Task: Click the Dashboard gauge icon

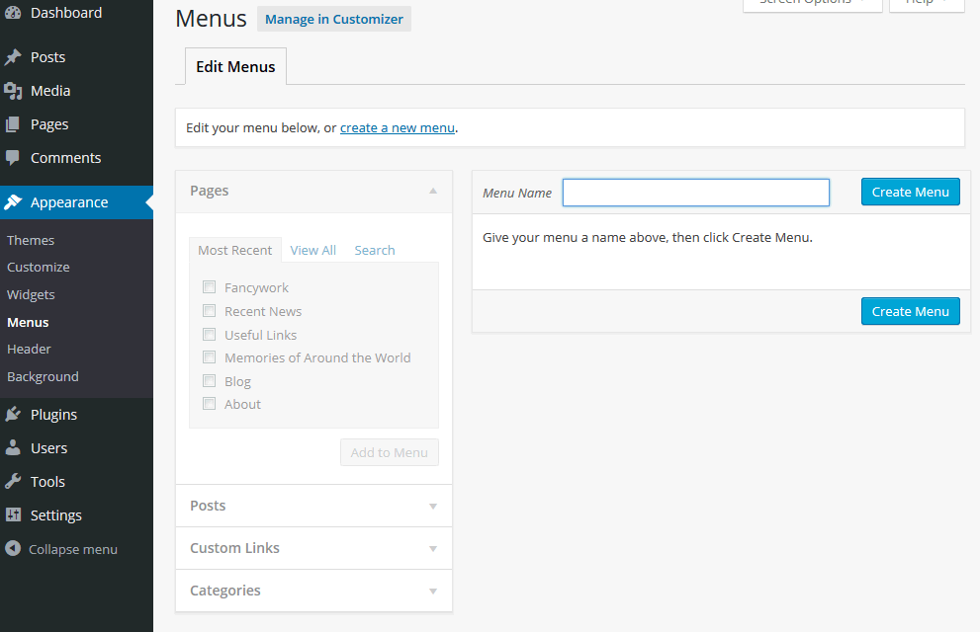Action: tap(13, 13)
